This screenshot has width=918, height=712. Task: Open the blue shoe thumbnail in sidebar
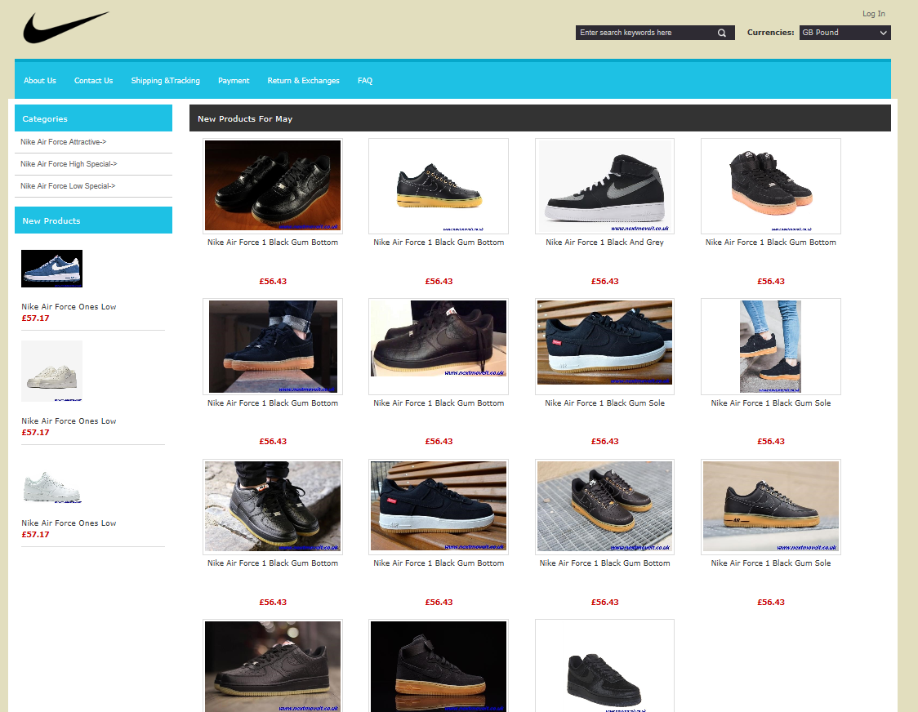(x=51, y=269)
